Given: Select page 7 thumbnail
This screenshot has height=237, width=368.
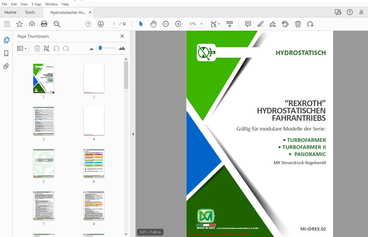Looking at the screenshot, I should 44,205.
